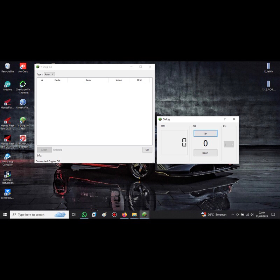The width and height of the screenshot is (280, 280).
Task: Click the Type here to search box
Action: tap(39, 215)
